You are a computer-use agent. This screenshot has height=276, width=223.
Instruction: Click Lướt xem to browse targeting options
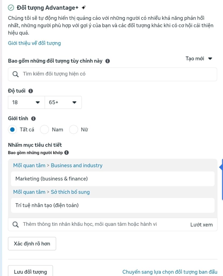(201, 225)
